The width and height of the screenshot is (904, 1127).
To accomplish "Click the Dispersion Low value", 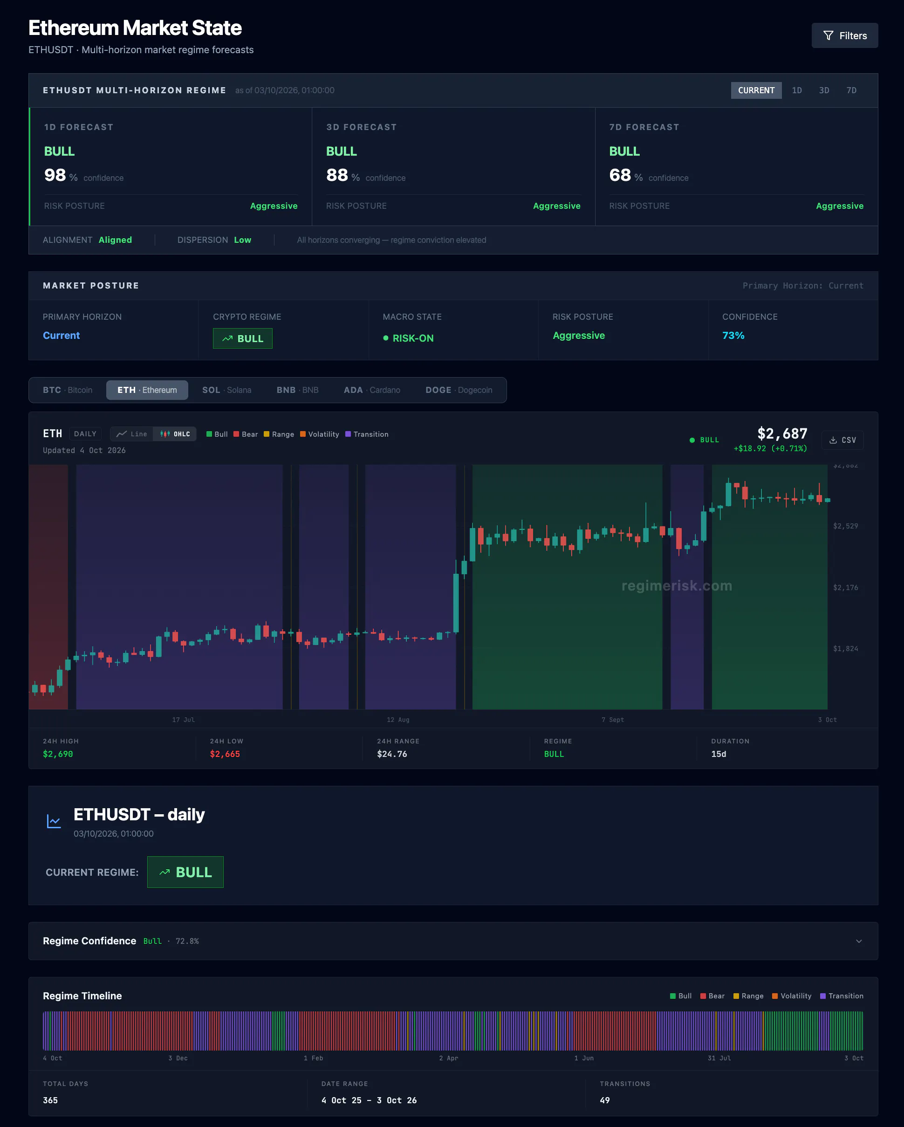I will pyautogui.click(x=242, y=240).
